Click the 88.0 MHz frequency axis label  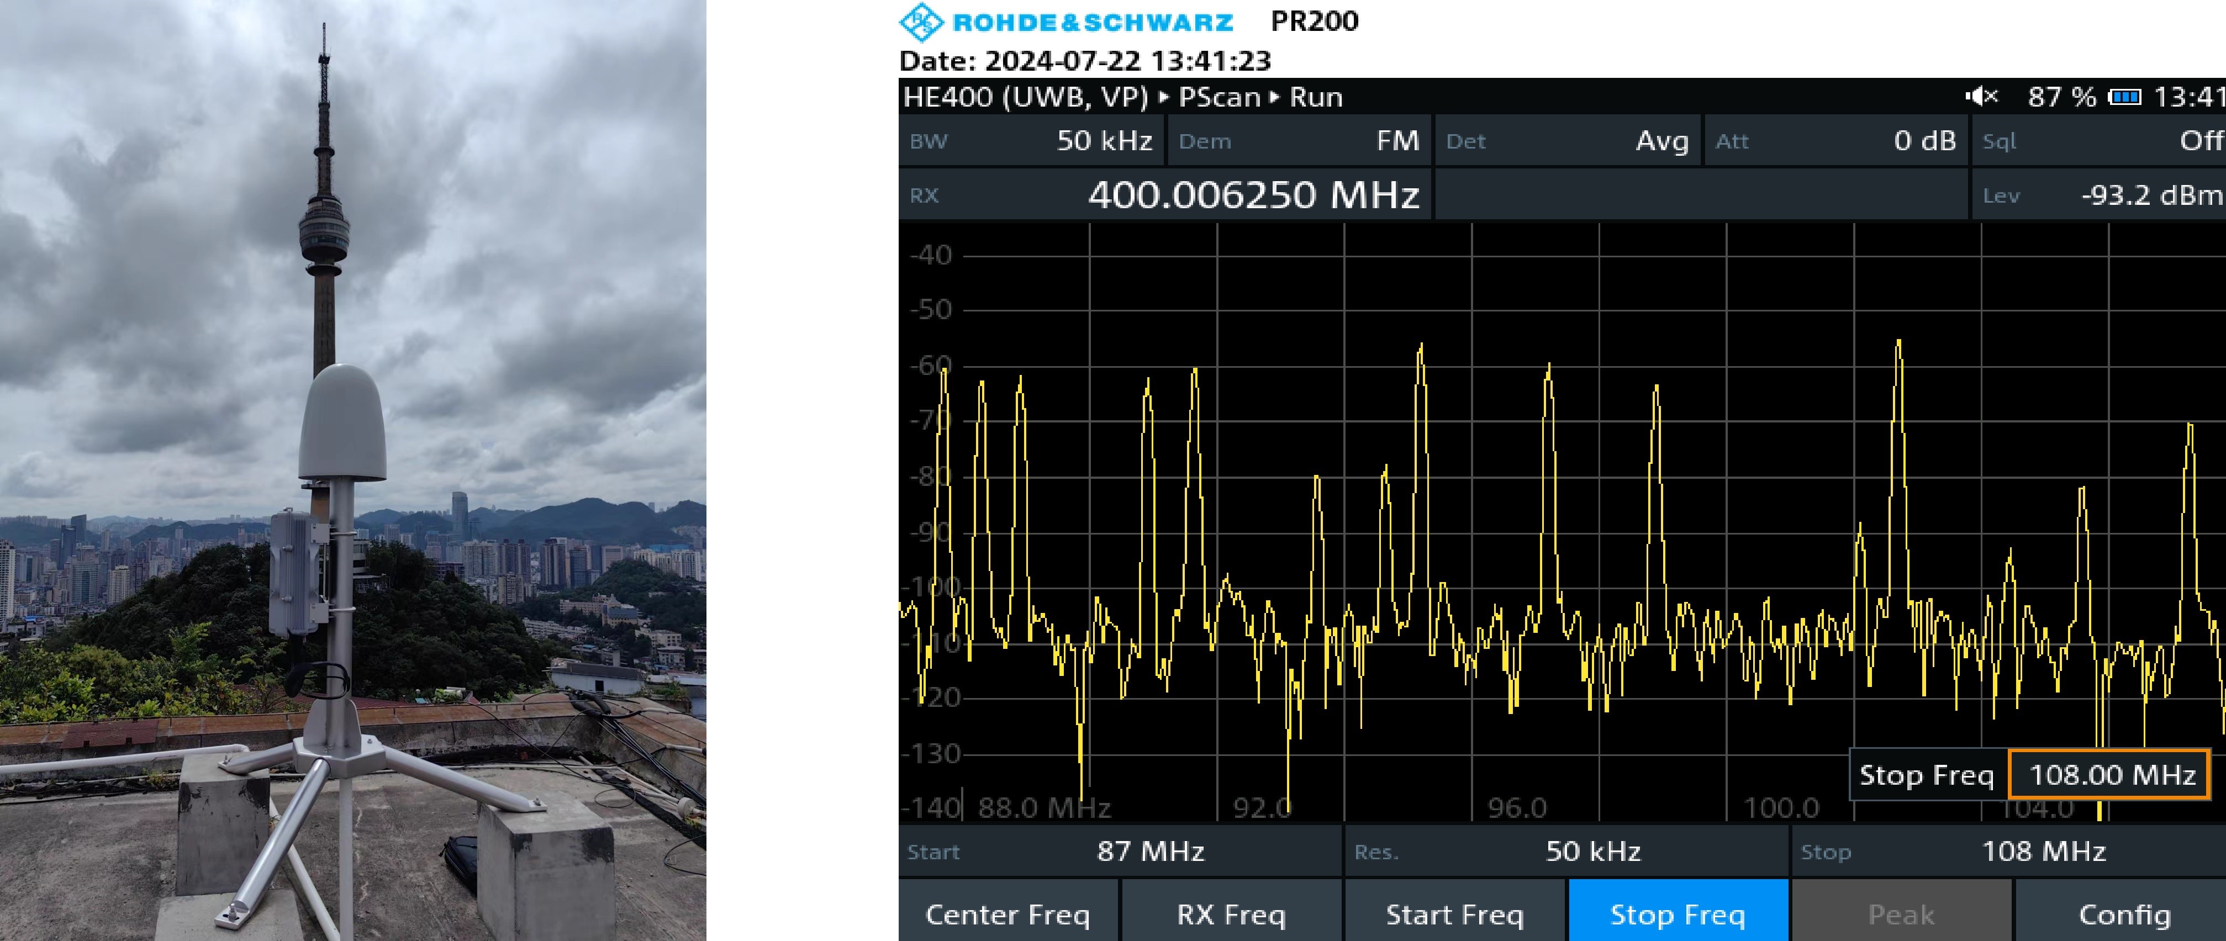tap(1044, 808)
